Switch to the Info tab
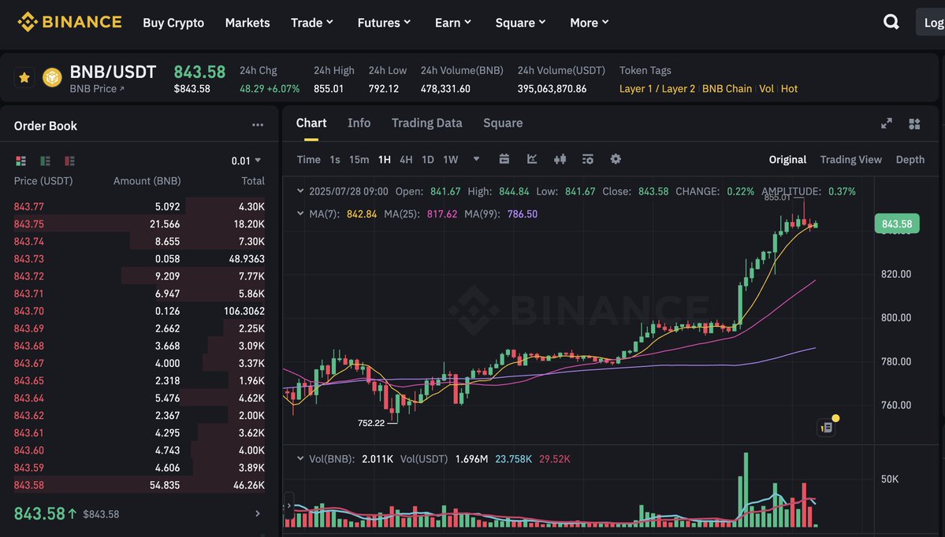Image resolution: width=945 pixels, height=537 pixels. click(x=359, y=123)
